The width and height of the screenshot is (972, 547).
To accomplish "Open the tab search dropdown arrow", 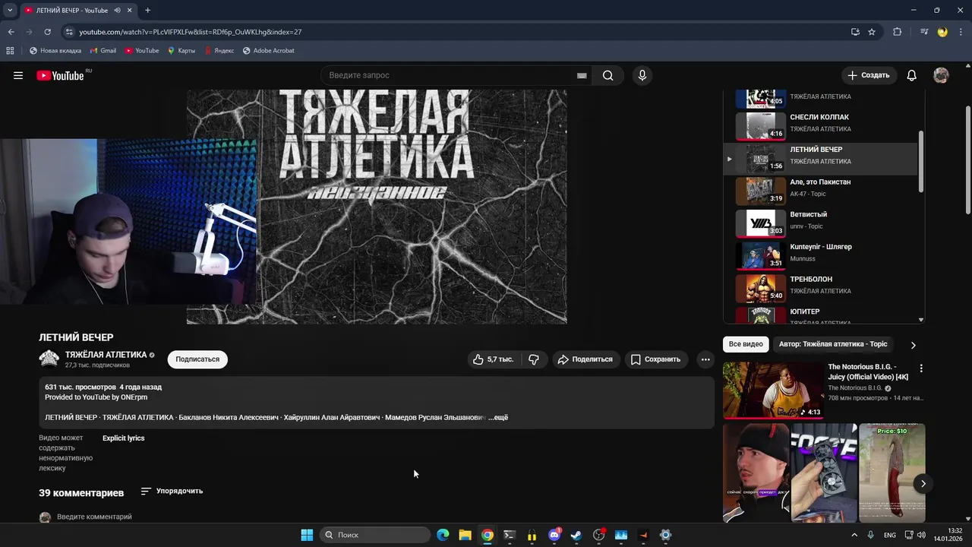I will pos(10,11).
